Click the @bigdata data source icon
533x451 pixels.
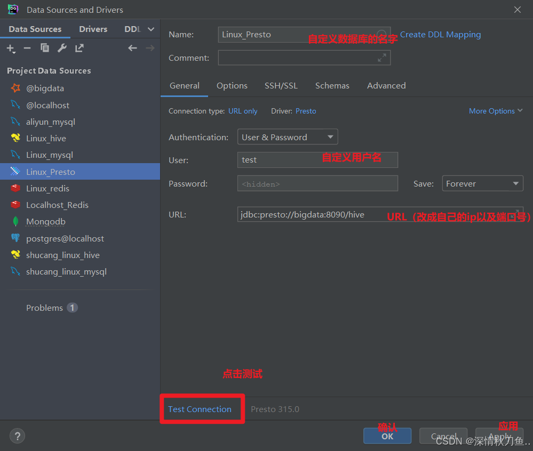15,88
